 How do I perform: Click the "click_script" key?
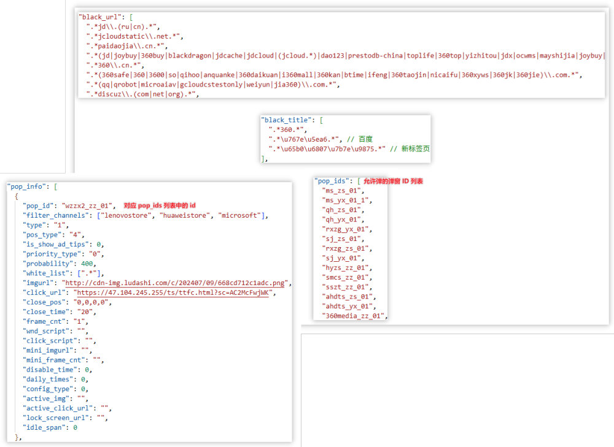pyautogui.click(x=50, y=341)
